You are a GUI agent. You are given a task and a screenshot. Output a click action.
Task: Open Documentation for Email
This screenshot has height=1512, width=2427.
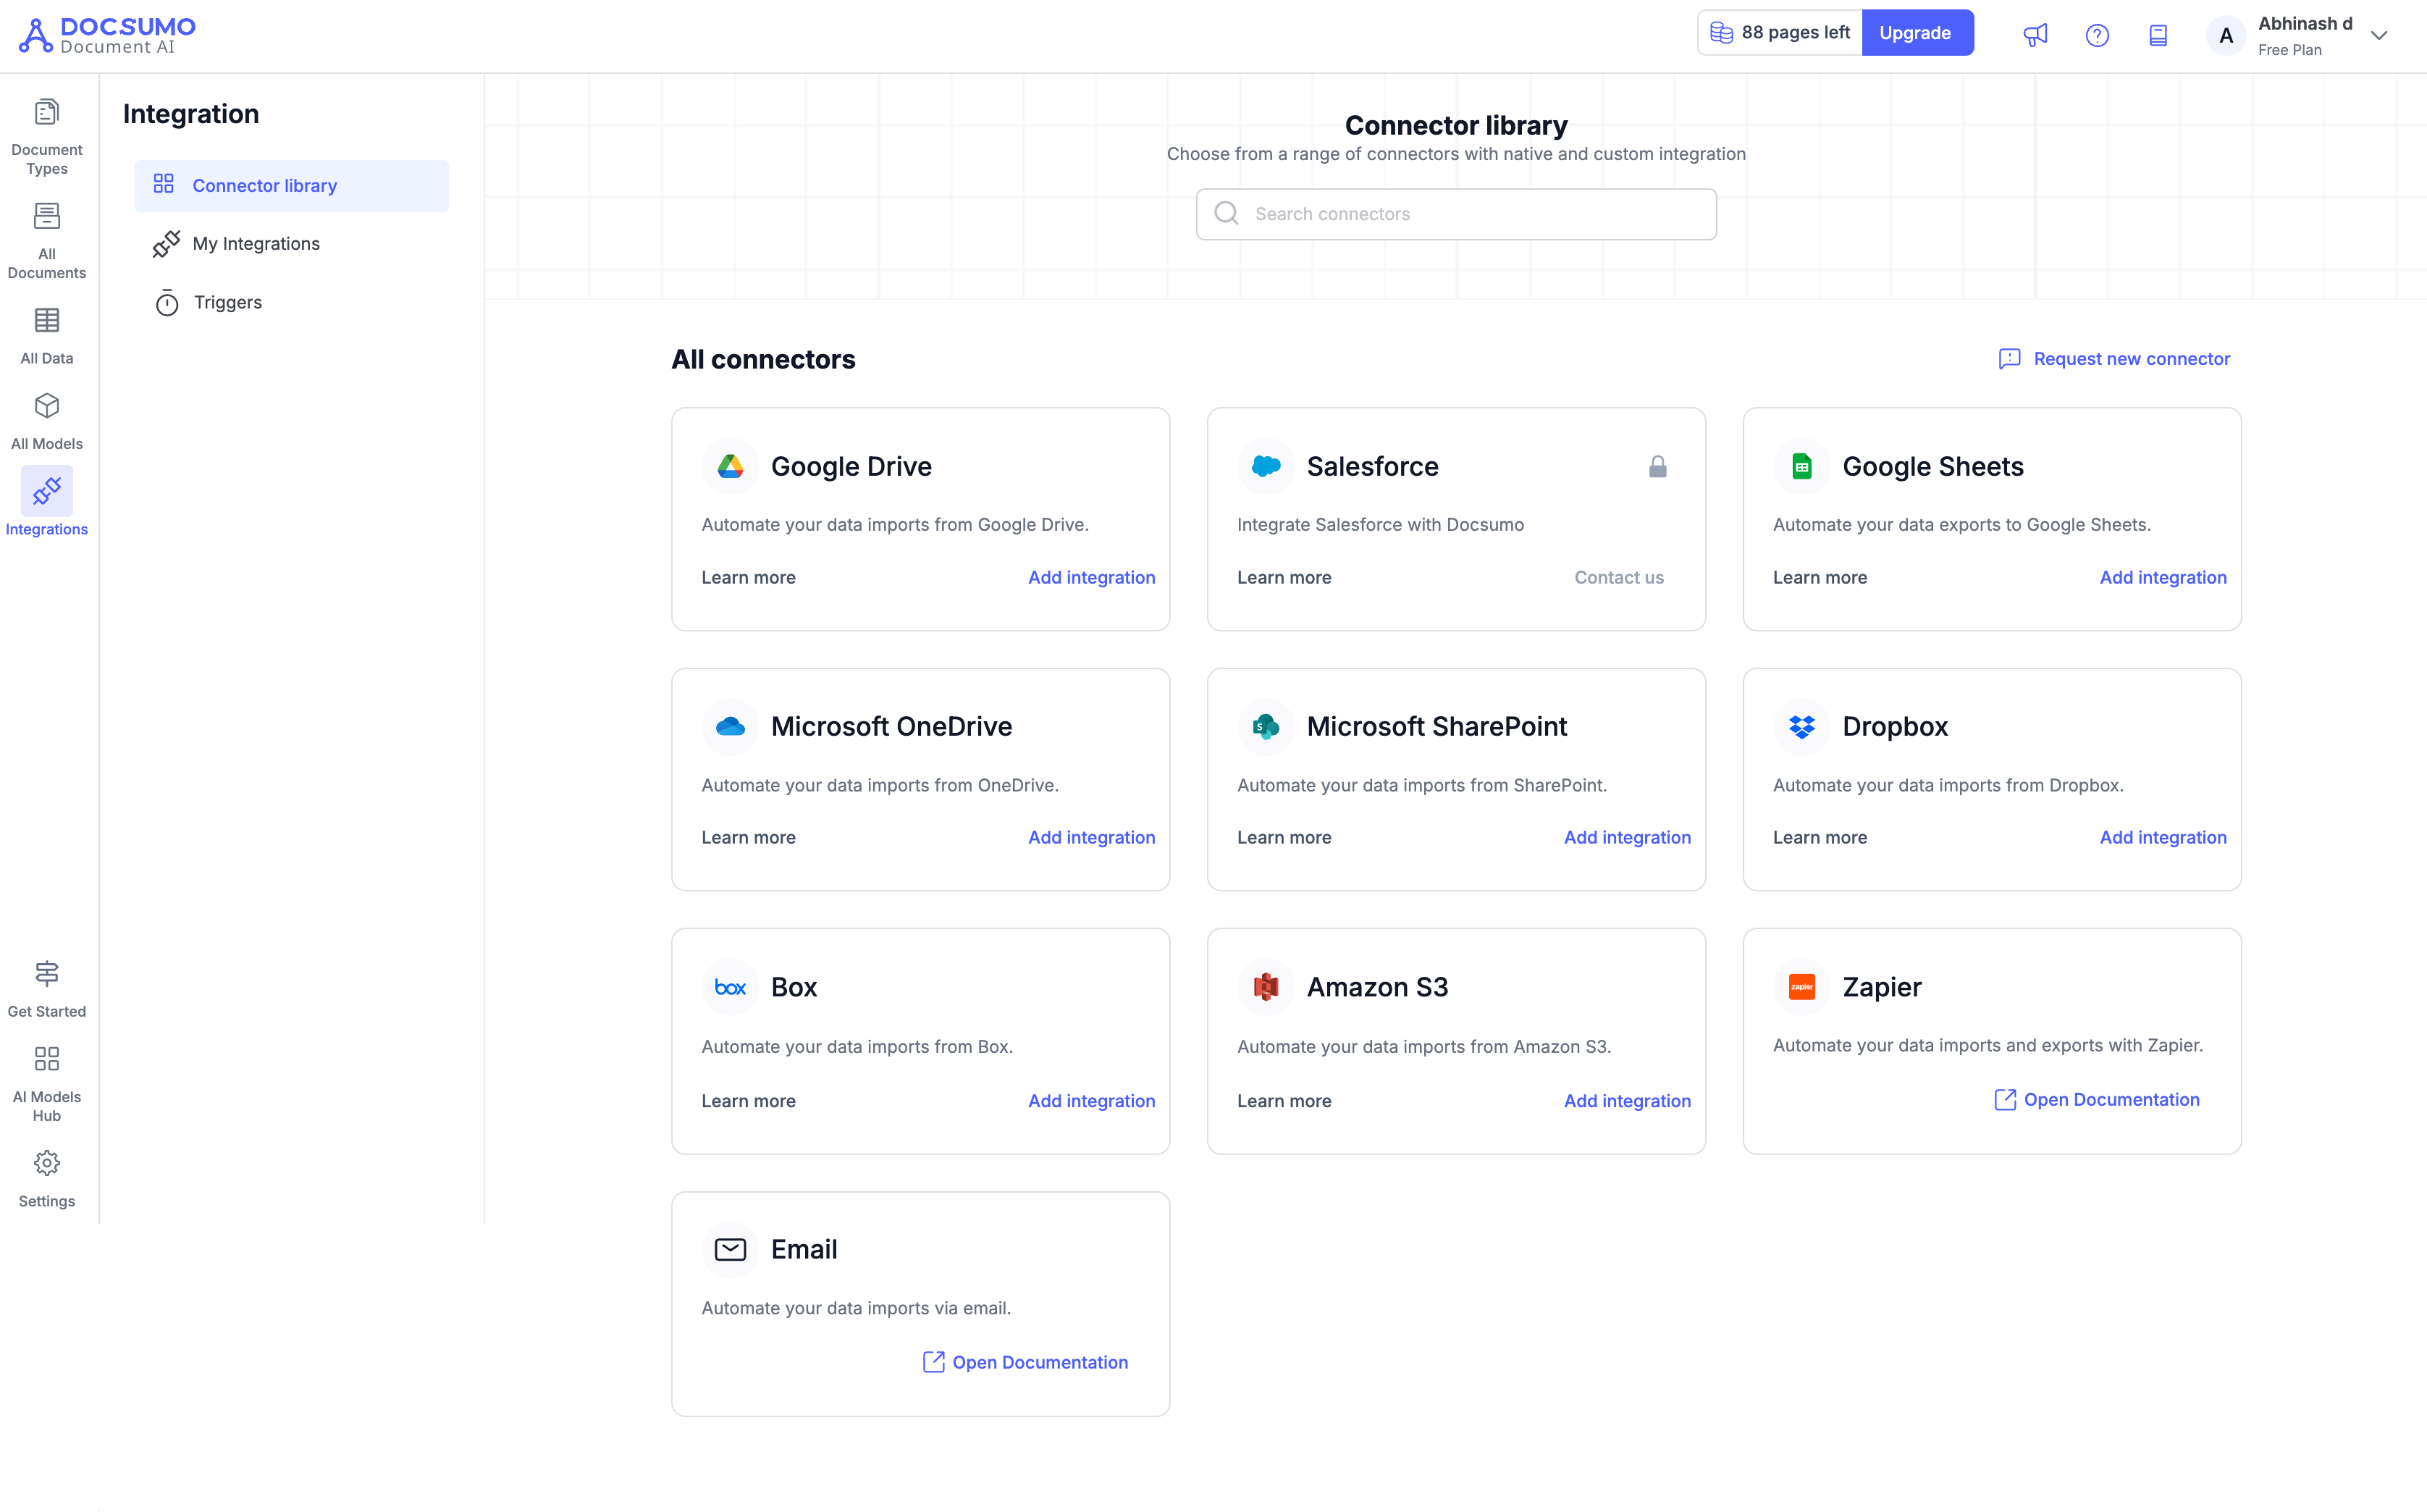tap(1025, 1362)
